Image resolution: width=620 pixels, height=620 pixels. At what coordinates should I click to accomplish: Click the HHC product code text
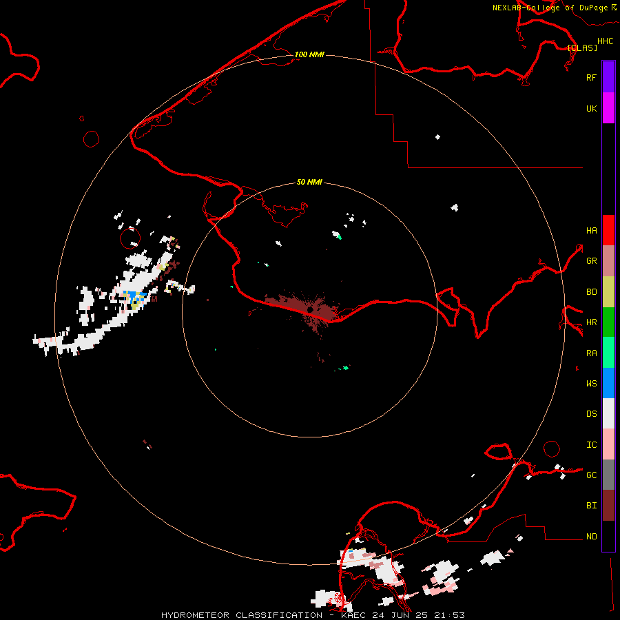[605, 41]
